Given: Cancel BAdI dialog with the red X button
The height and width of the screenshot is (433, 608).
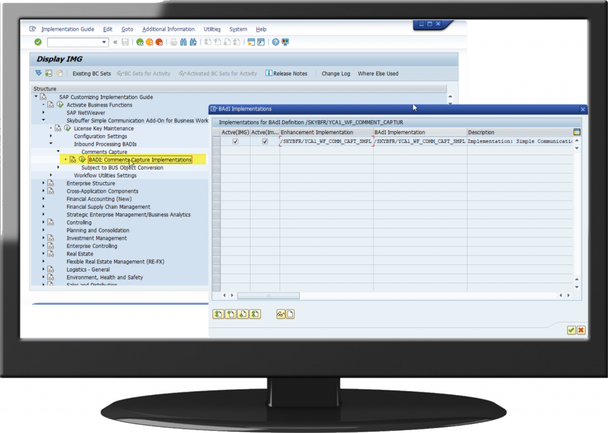Looking at the screenshot, I should (581, 330).
